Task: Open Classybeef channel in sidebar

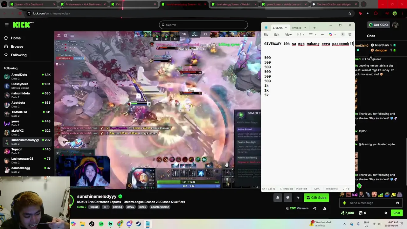Action: [x=27, y=86]
